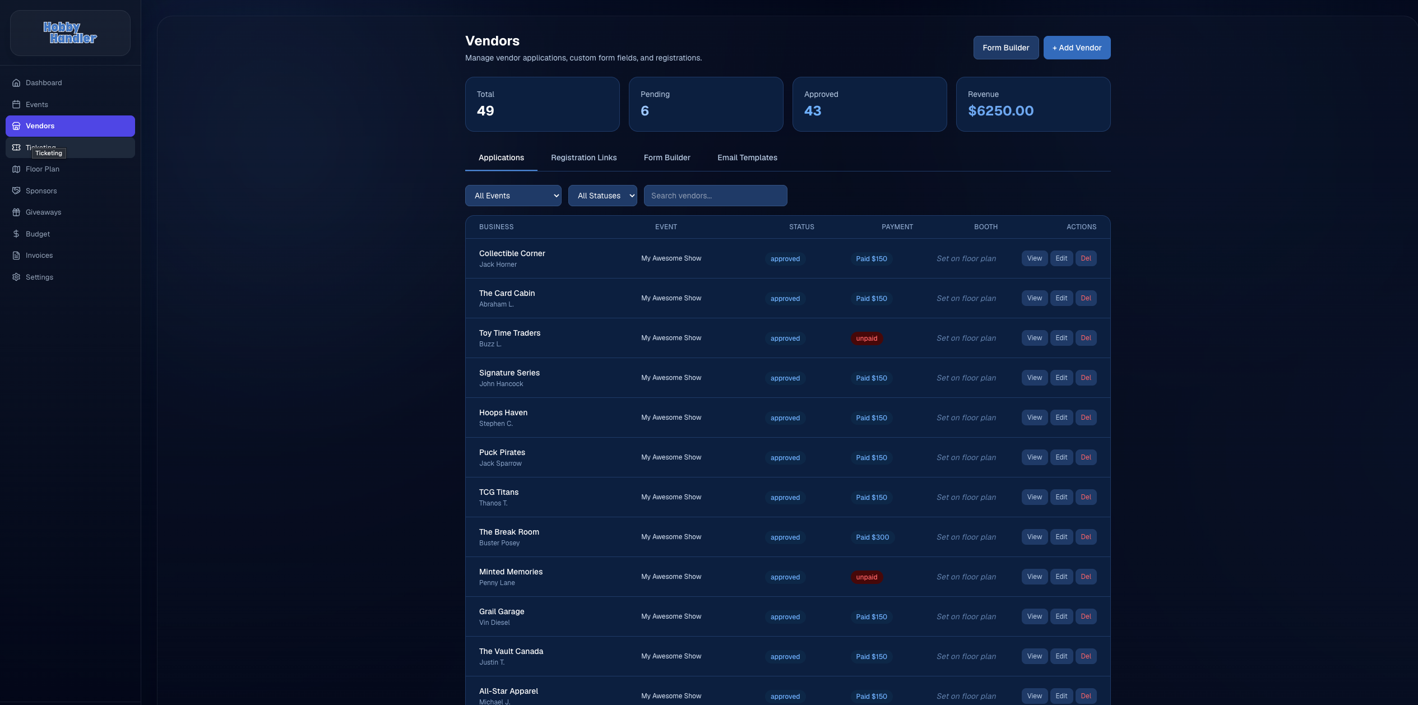Edit the Hoops Haven vendor
This screenshot has height=705, width=1418.
1061,418
